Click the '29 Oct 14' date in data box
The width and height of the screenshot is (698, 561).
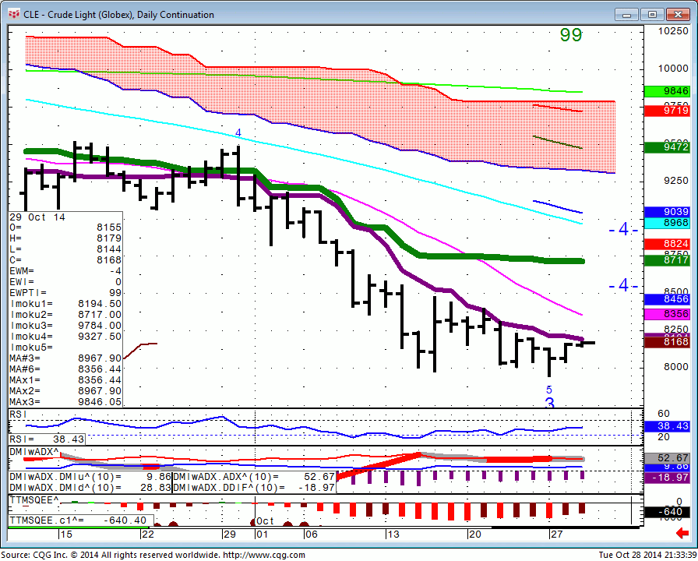pos(37,217)
